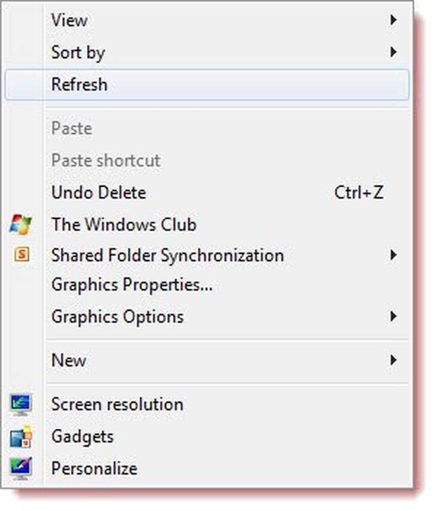Click the View menu label
436x511 pixels.
click(69, 20)
